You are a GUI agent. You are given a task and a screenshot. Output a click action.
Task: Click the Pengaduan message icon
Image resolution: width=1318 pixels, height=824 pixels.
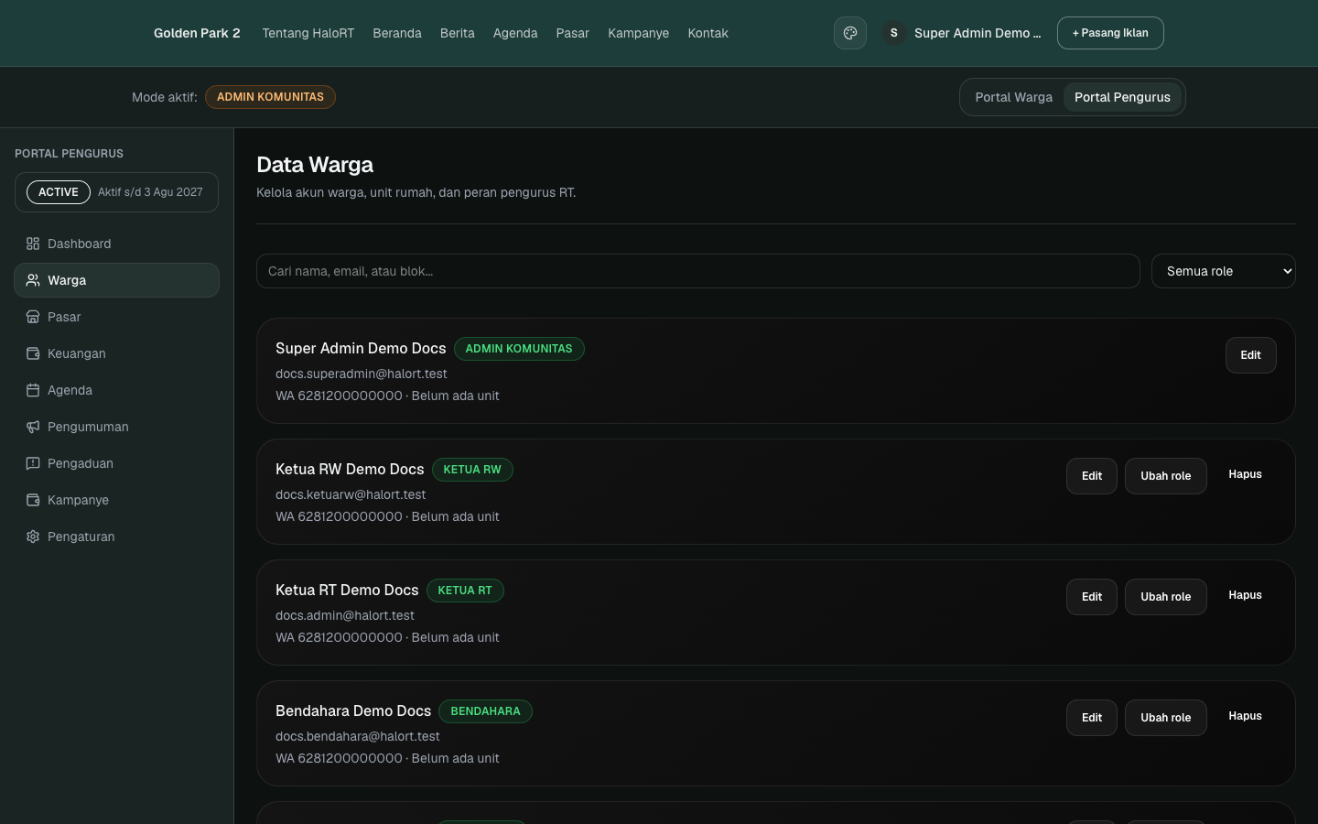tap(33, 463)
